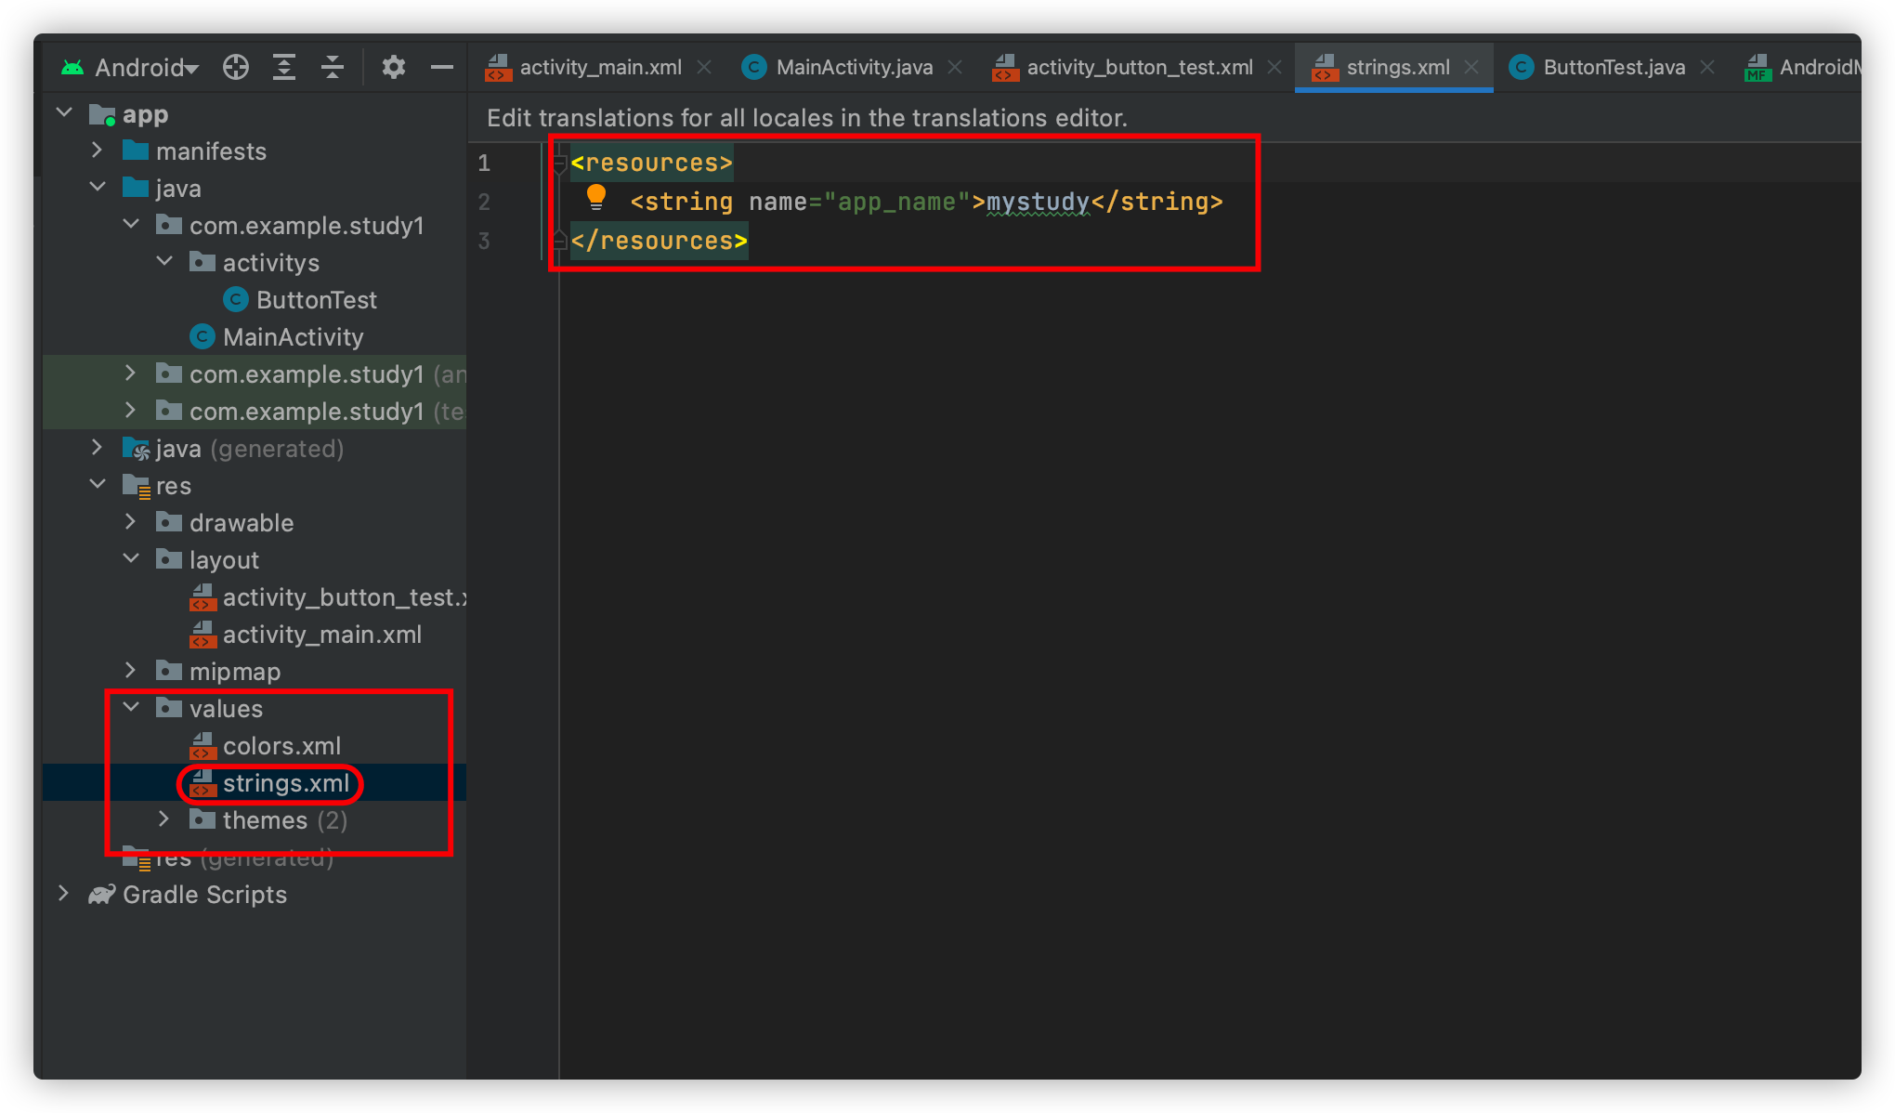Close the activity_button_test.xml tab

[1274, 67]
